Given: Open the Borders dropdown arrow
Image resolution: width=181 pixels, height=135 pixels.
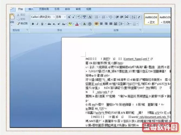Looking at the screenshot, I should tap(137, 24).
